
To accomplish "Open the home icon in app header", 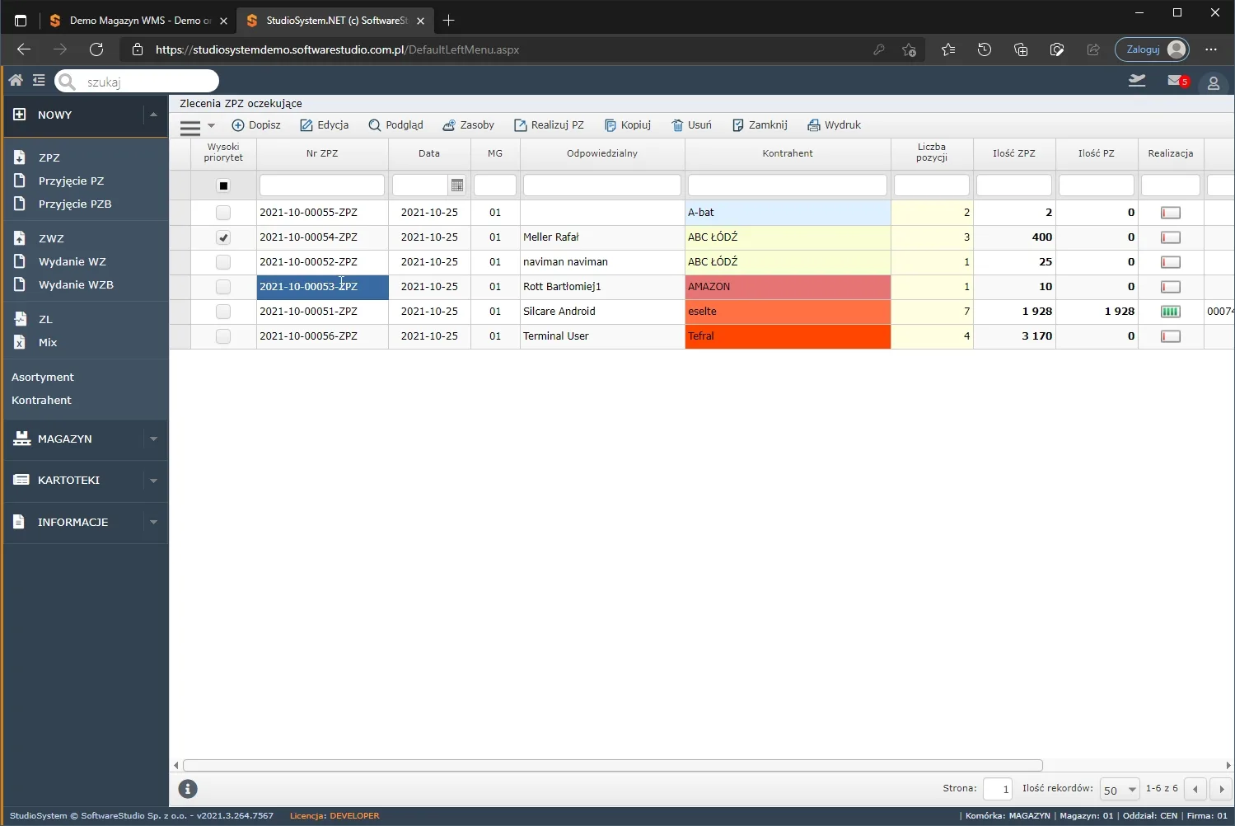I will tap(16, 80).
